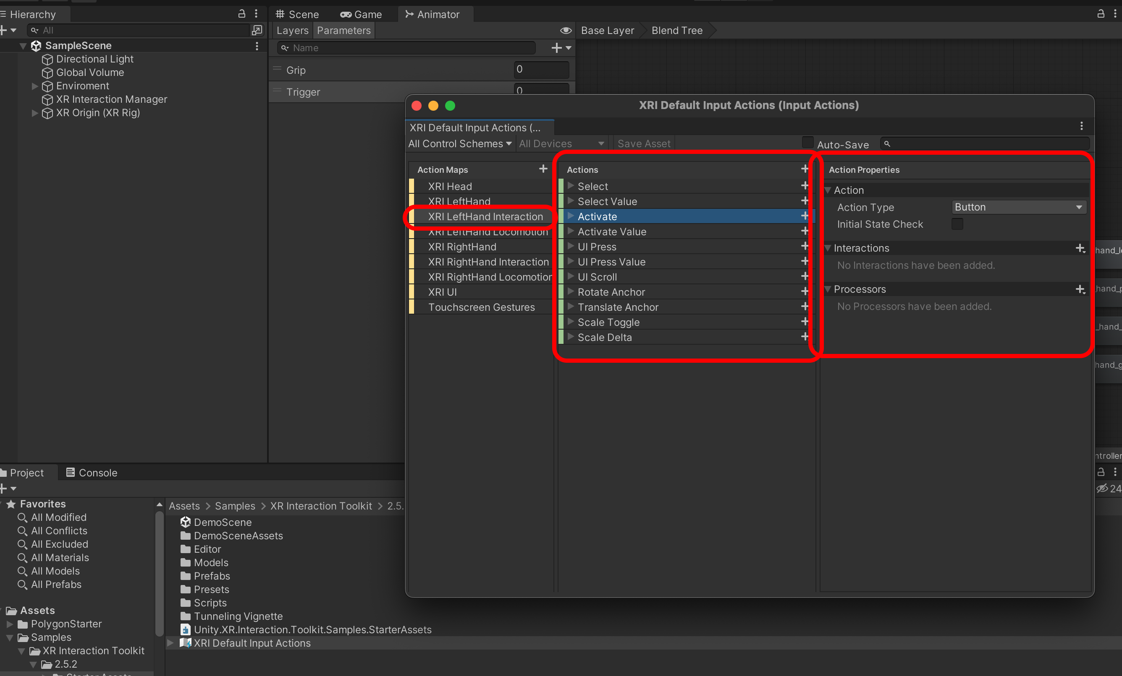Image resolution: width=1122 pixels, height=676 pixels.
Task: Click the Grip parameter value field
Action: 541,70
